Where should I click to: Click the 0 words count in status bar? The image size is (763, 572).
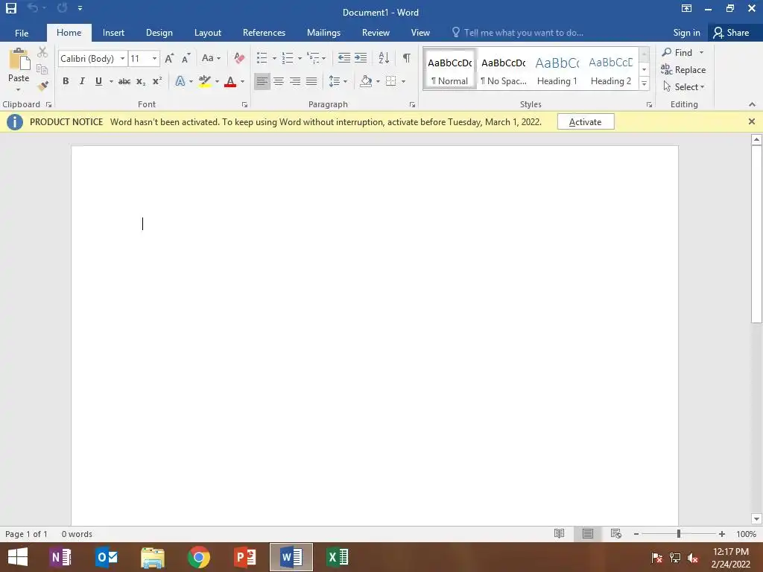coord(77,533)
